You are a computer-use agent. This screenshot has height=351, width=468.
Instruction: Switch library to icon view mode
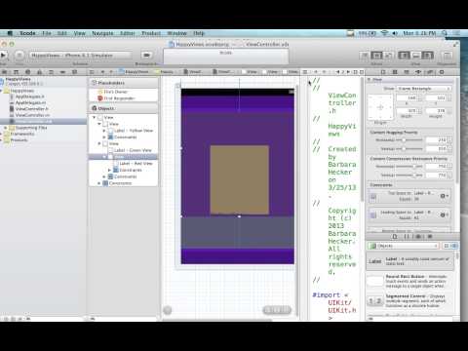click(447, 246)
